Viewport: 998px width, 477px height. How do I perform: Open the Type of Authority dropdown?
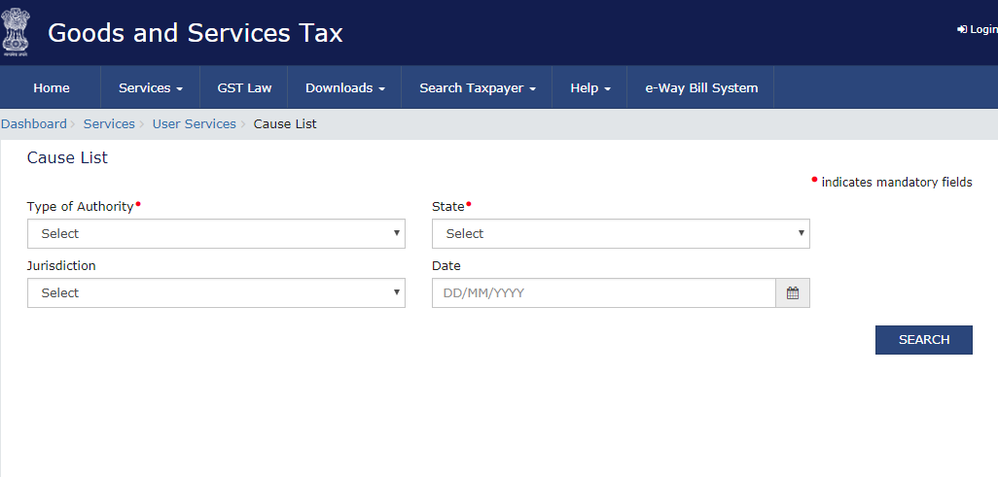216,233
